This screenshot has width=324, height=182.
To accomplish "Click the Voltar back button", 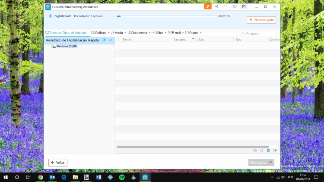I will (58, 163).
